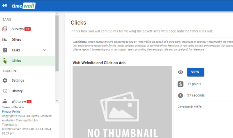Click the Withdraw hand icon
Screen dimensions: 233x138
click(x=5, y=101)
